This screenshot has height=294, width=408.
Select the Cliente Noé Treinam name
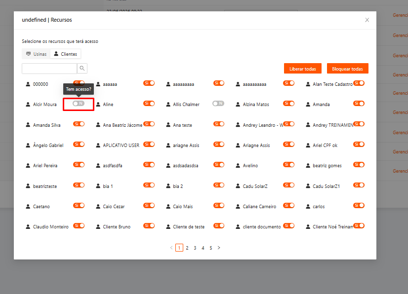(333, 227)
